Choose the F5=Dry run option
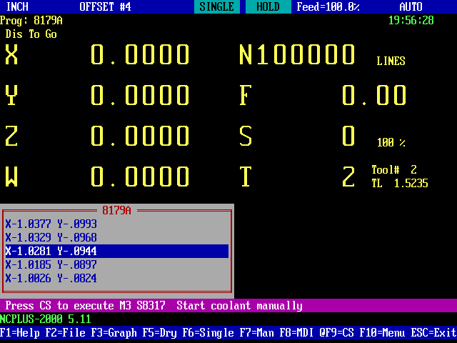Image resolution: width=457 pixels, height=343 pixels. (160, 333)
